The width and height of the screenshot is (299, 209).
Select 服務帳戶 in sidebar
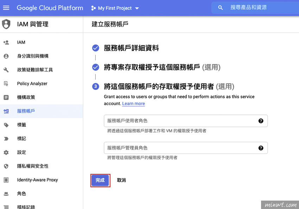click(x=42, y=111)
